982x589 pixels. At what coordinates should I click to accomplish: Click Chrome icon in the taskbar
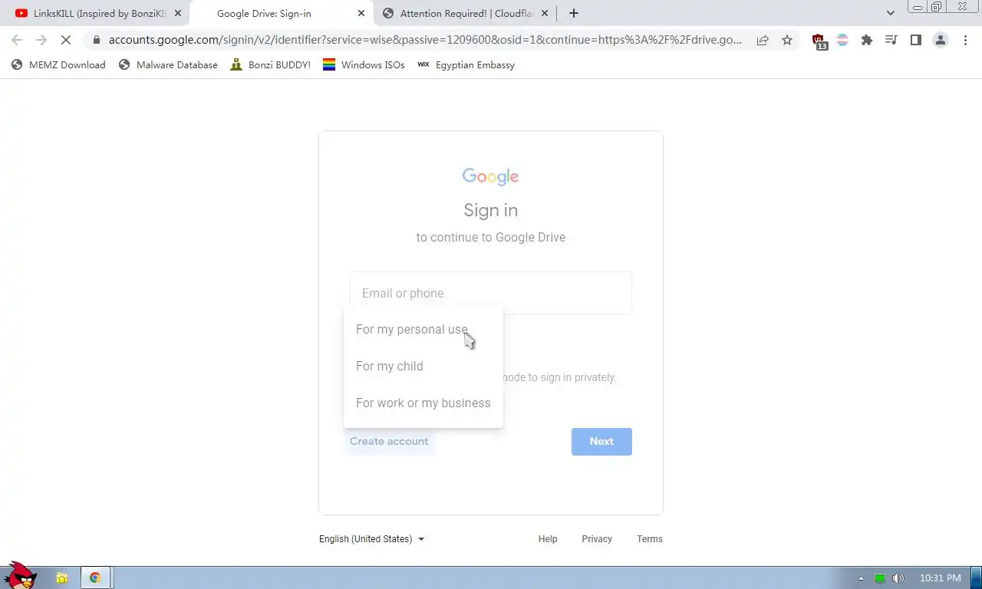pyautogui.click(x=95, y=577)
